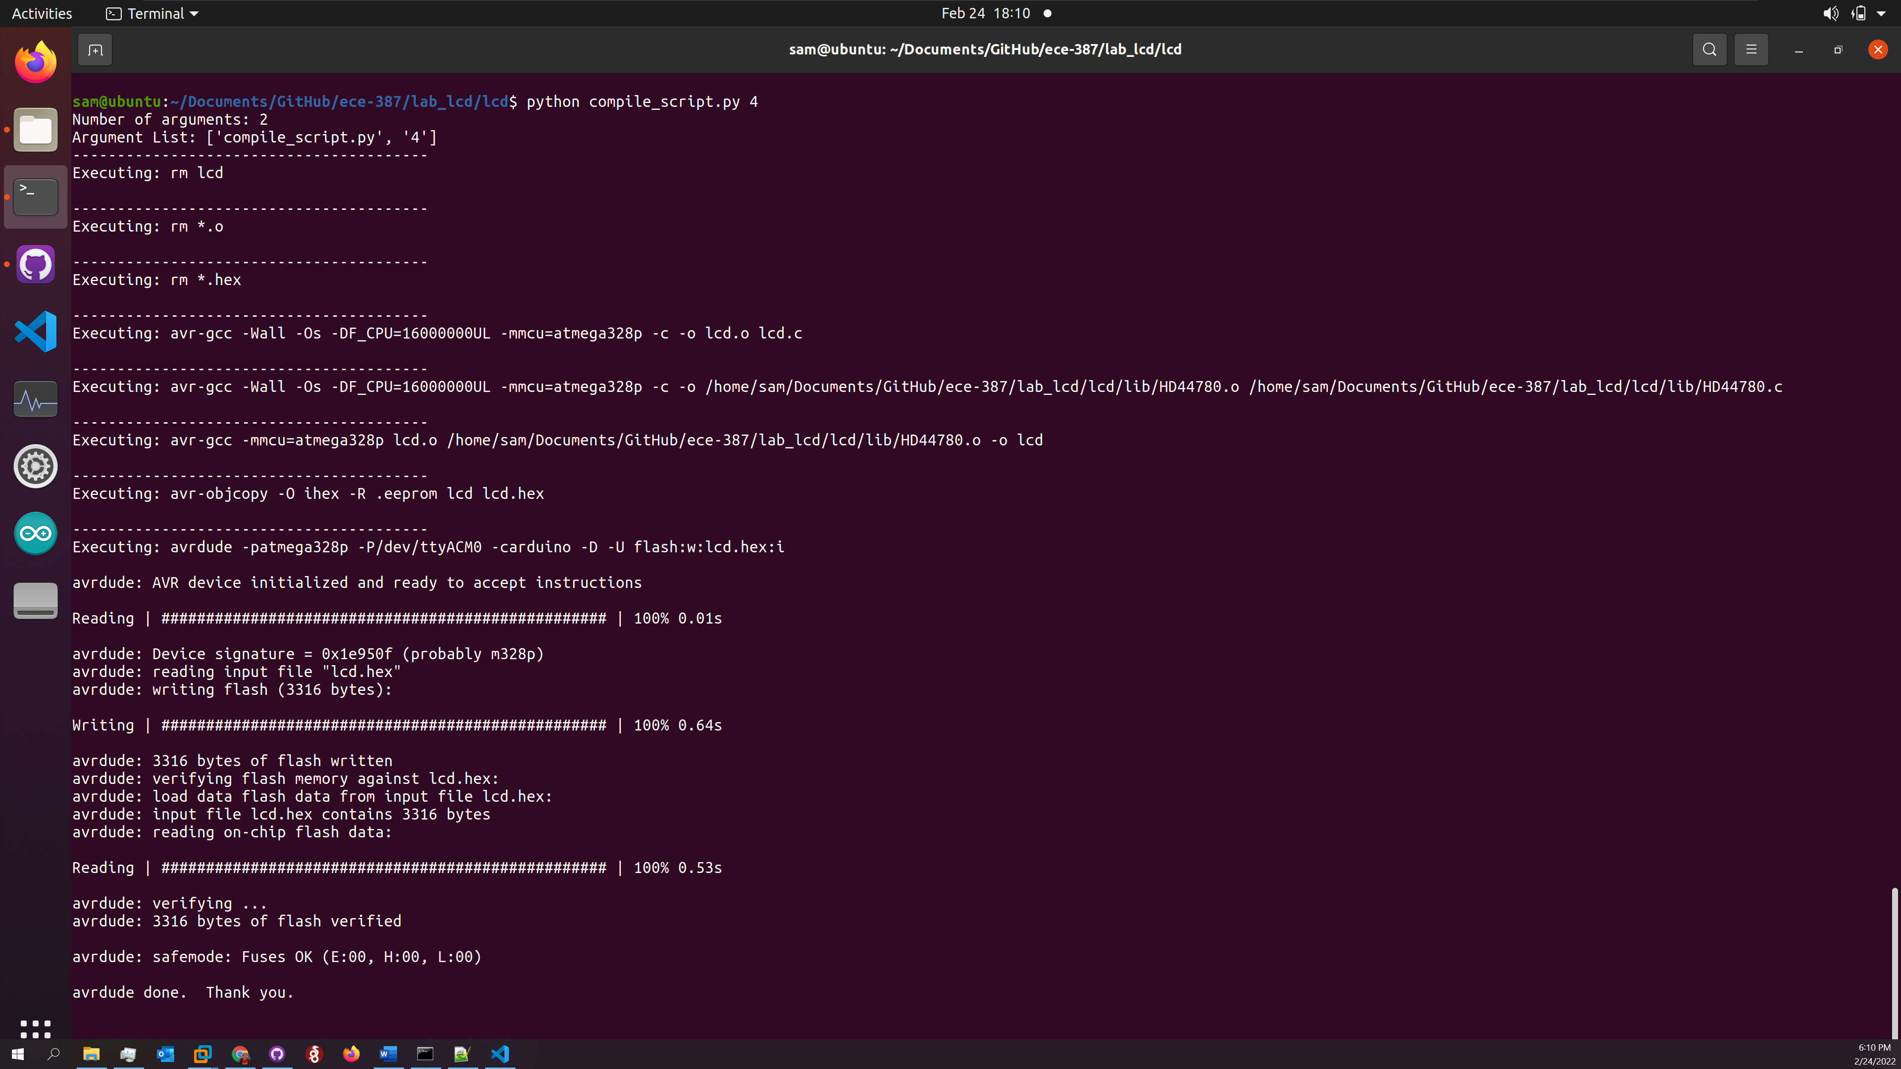Open Firefox in Windows taskbar

pos(351,1054)
